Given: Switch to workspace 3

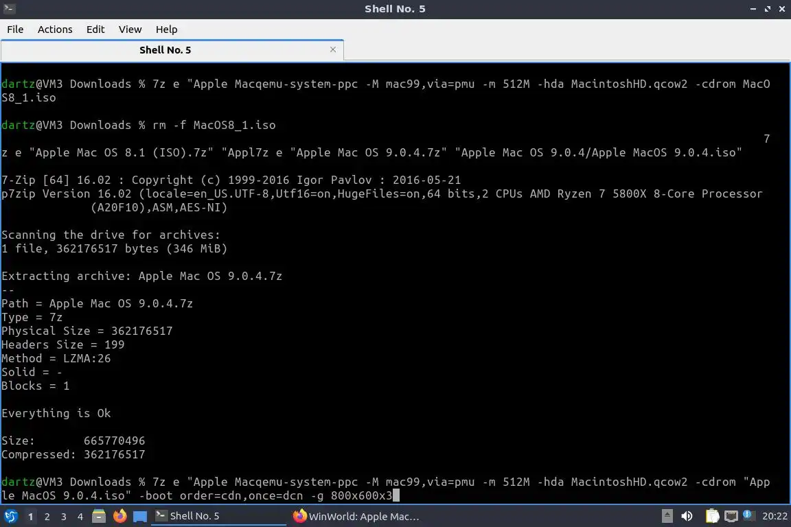Looking at the screenshot, I should point(64,517).
